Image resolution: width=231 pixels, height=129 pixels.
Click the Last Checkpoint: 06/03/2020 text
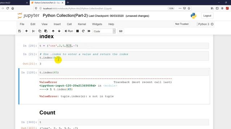[x=106, y=16]
